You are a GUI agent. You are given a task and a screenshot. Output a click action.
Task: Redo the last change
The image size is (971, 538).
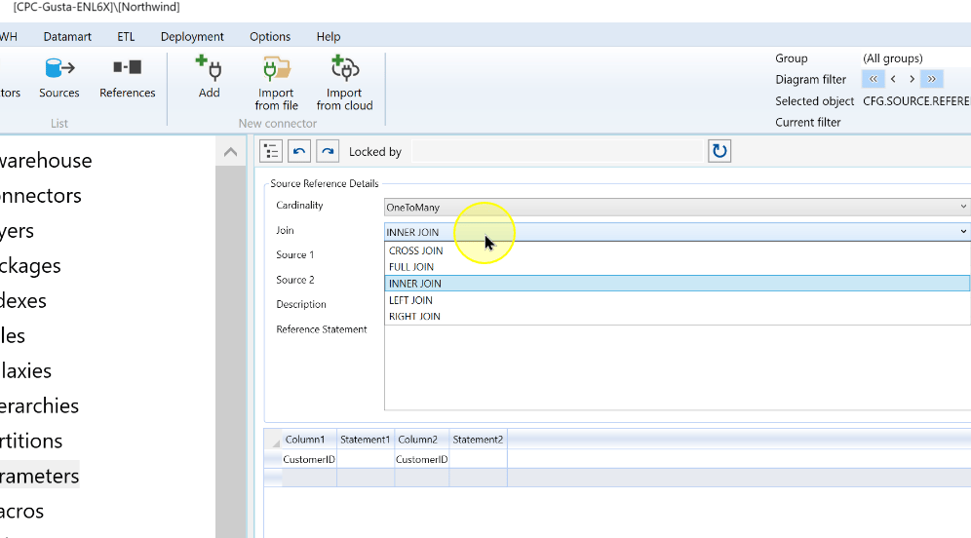coord(328,151)
